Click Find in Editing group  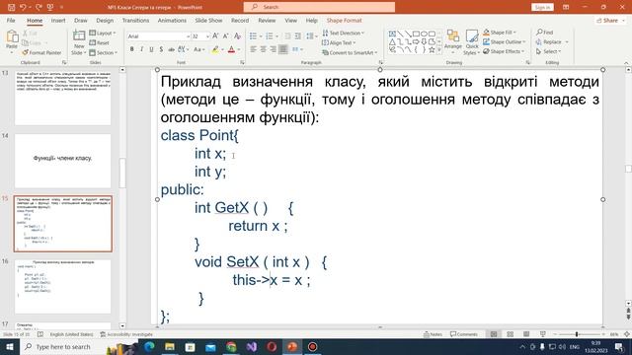[x=544, y=33]
